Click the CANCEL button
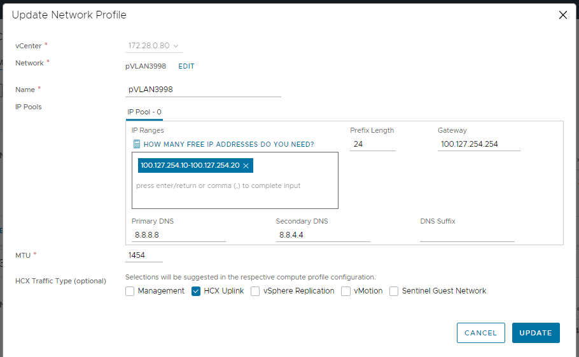This screenshot has width=579, height=357. click(481, 333)
